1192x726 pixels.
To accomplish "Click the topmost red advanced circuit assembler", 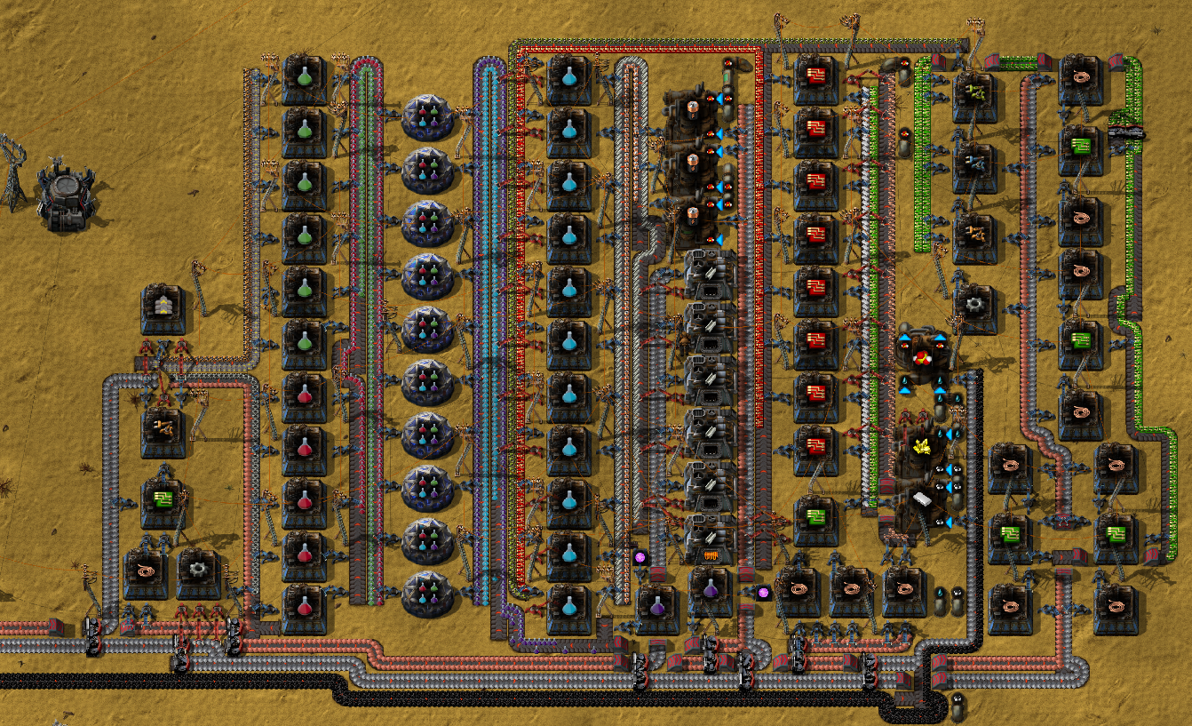I will (815, 77).
